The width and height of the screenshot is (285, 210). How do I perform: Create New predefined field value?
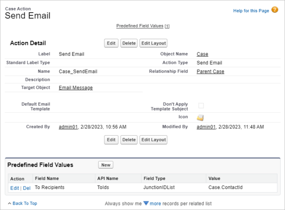[106, 165]
